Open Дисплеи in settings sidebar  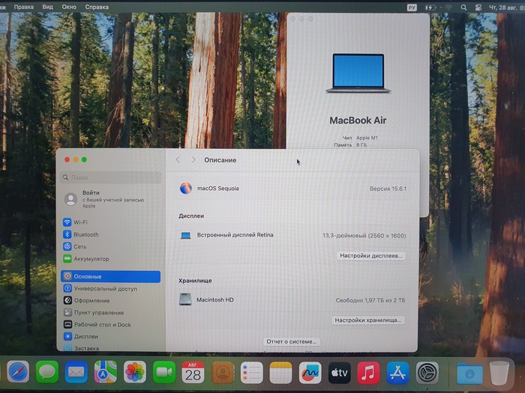pyautogui.click(x=110, y=337)
